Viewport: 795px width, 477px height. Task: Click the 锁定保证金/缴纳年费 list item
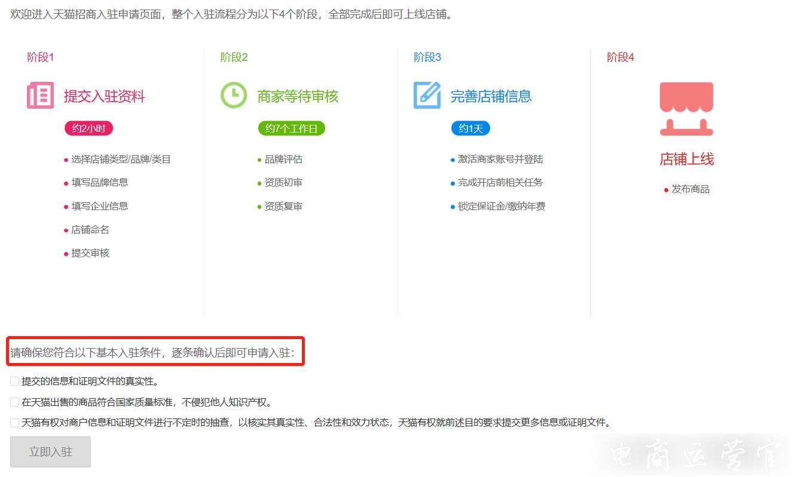tap(502, 206)
